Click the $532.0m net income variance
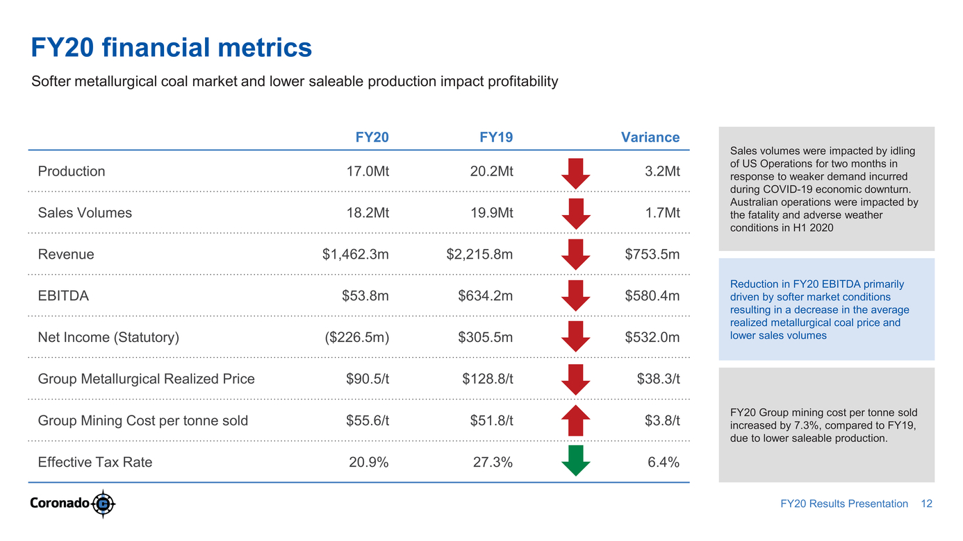The height and width of the screenshot is (541, 963). pyautogui.click(x=652, y=338)
